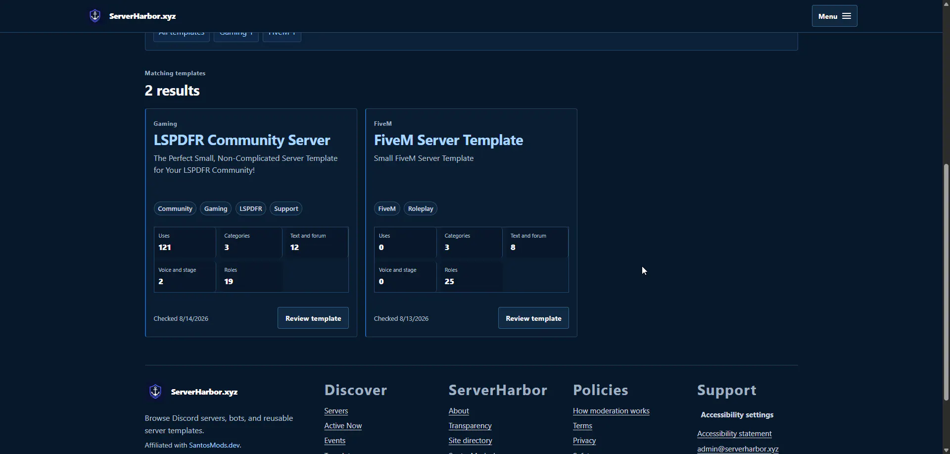Image resolution: width=950 pixels, height=454 pixels.
Task: Open the Servers footer link
Action: (336, 411)
